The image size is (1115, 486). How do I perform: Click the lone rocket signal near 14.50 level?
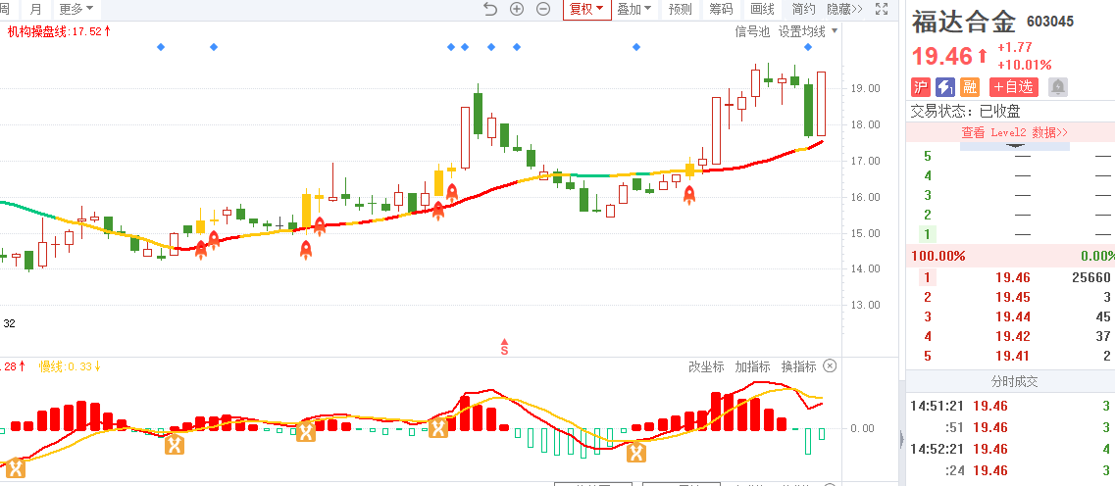click(x=306, y=249)
